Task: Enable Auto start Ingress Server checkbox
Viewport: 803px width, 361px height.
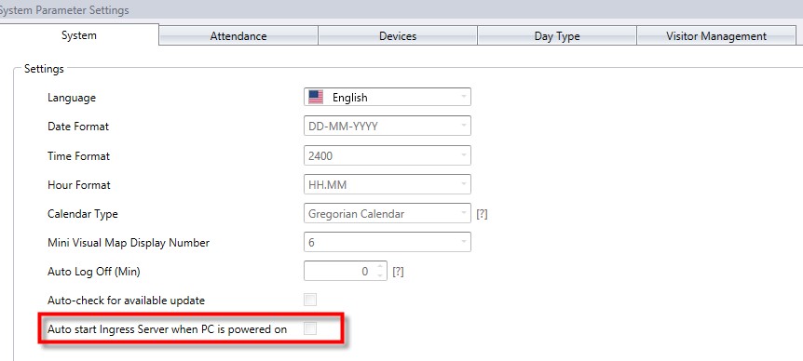Action: tap(310, 328)
